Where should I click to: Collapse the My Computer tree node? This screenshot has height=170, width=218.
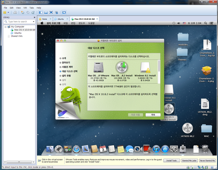point(5,27)
